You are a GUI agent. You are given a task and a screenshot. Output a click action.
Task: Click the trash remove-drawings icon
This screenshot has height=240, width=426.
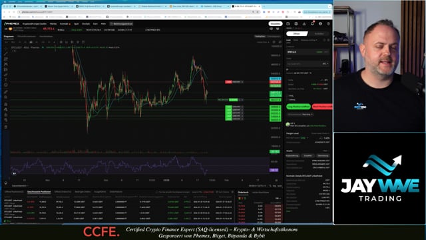pos(6,127)
